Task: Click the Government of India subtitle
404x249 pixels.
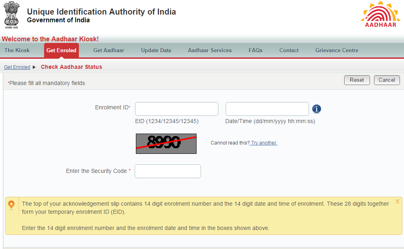Action: pyautogui.click(x=58, y=20)
